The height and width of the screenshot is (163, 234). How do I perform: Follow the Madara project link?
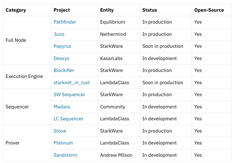click(x=62, y=107)
